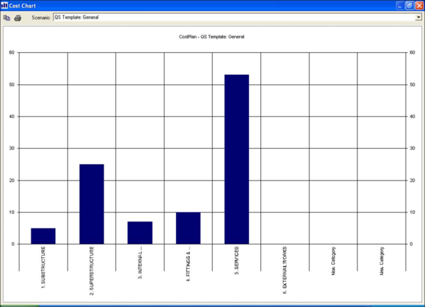Click the 2. SUPERSTRUCTURE axis label
The image size is (425, 307).
point(92,269)
